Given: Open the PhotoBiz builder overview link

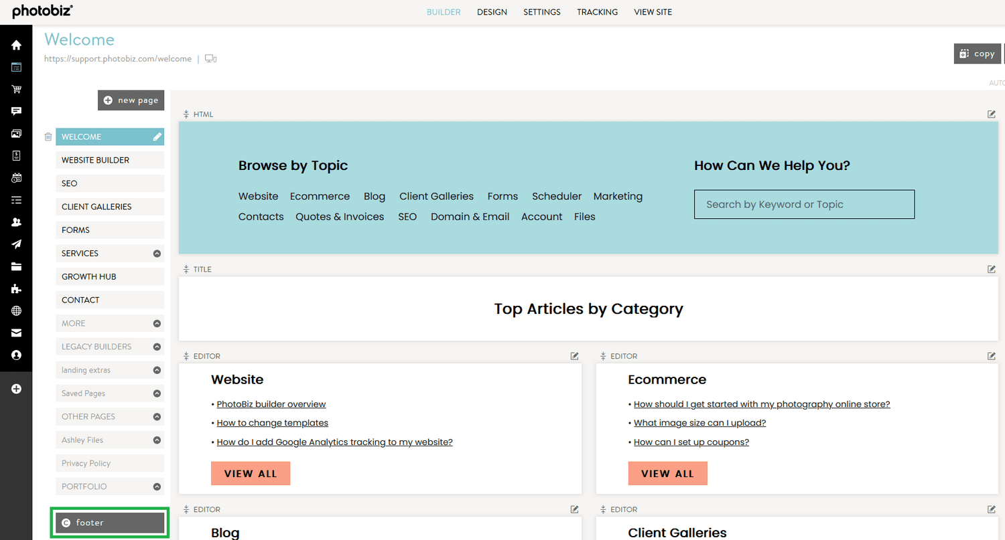Looking at the screenshot, I should tap(271, 403).
